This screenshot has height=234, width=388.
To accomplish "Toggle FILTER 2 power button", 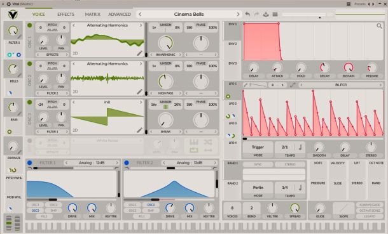I will pos(127,163).
